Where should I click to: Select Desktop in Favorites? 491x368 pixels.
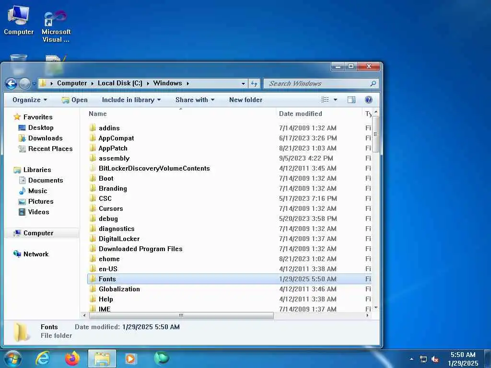pyautogui.click(x=41, y=127)
